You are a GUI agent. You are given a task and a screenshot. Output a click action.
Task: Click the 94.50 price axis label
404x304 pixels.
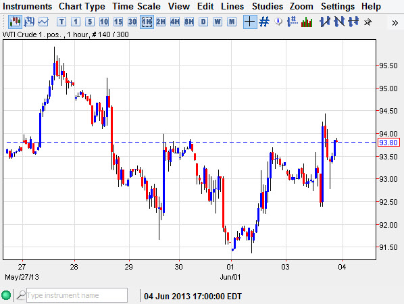point(388,111)
